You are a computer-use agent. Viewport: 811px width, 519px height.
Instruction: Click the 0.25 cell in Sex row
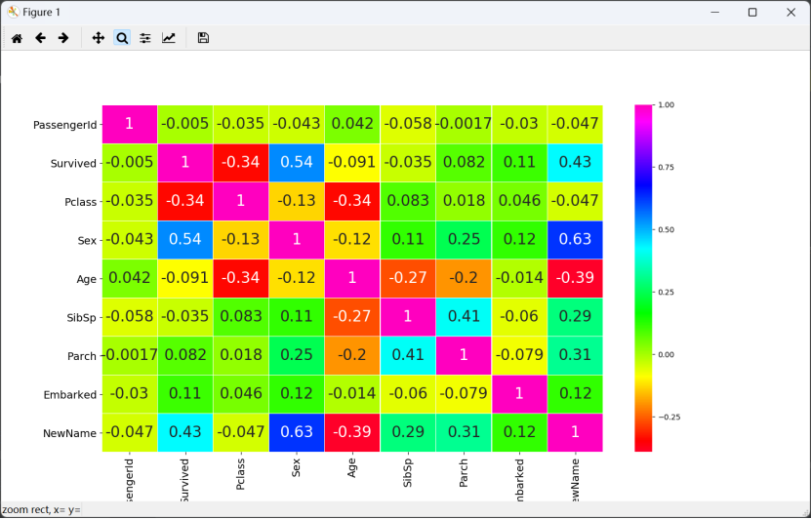(464, 240)
